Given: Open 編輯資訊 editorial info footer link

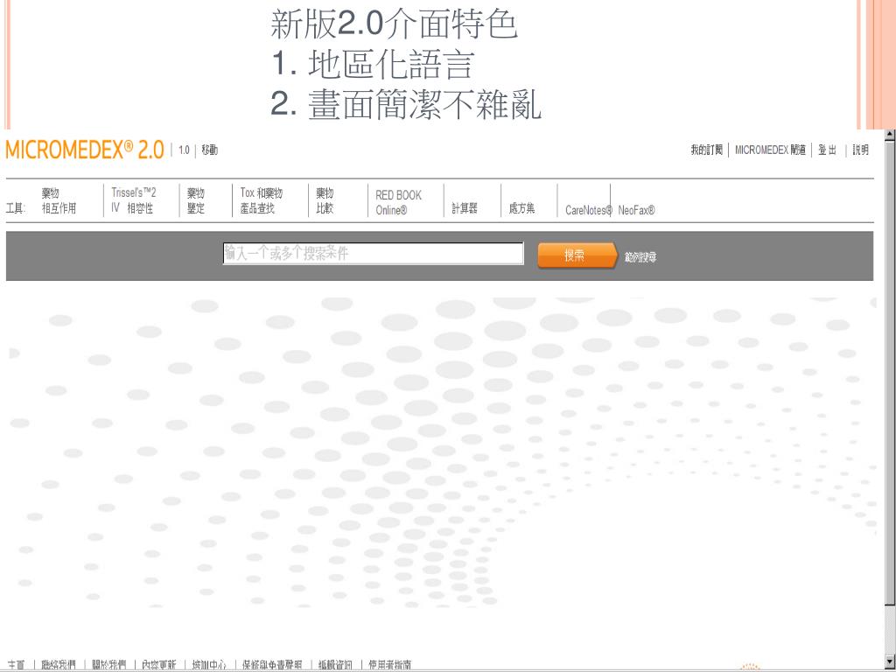Looking at the screenshot, I should [x=335, y=665].
